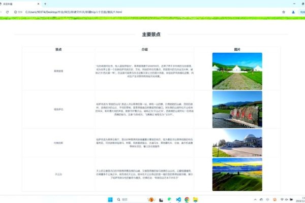Open the flower fields and hills photo
305x203 pixels.
(237, 174)
